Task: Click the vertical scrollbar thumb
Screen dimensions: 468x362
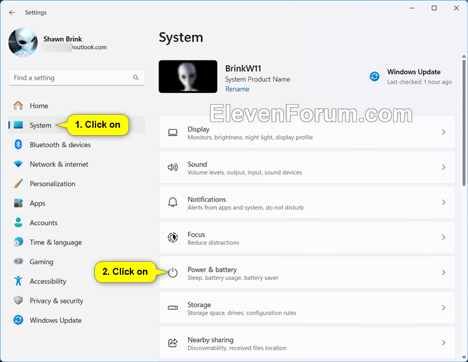Action: click(x=464, y=122)
